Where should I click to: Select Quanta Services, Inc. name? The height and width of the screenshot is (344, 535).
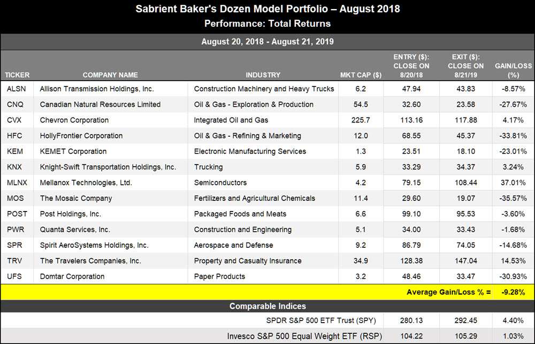tap(75, 230)
